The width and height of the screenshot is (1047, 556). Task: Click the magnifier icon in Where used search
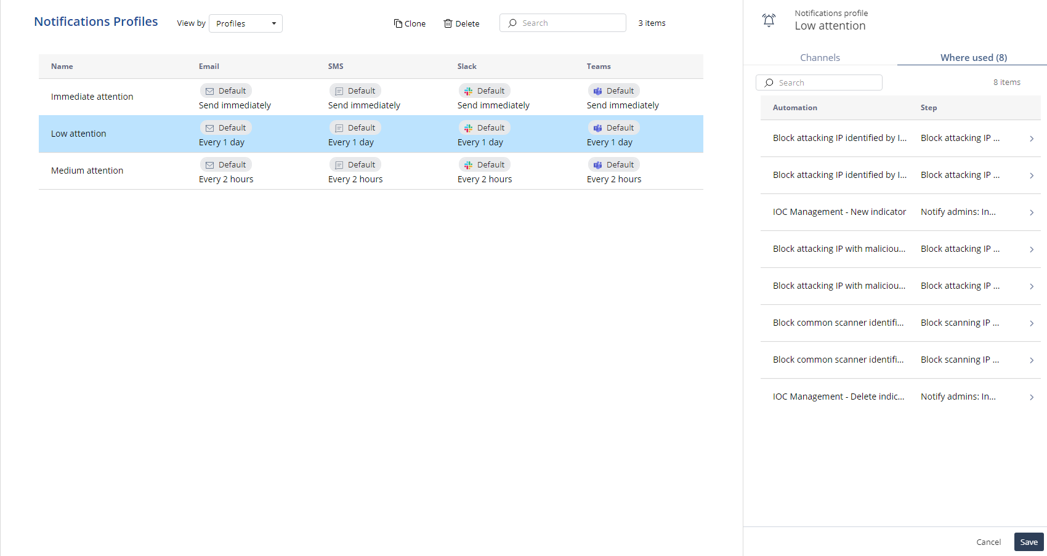pyautogui.click(x=769, y=83)
